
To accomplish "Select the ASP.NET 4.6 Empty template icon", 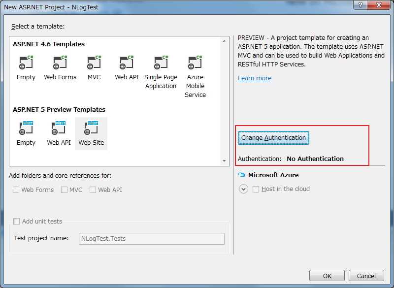I will click(x=26, y=63).
